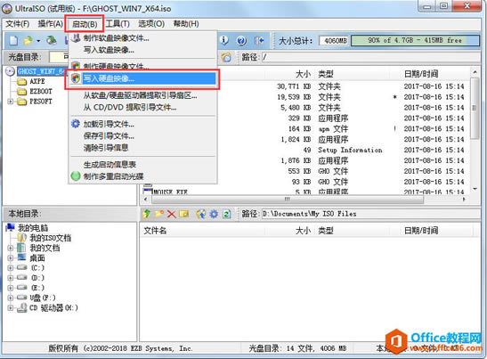Click the 90% of 4.7GB capacity bar
Viewport: 487px width, 359px height.
point(415,41)
